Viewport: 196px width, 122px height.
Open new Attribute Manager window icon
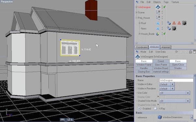pyautogui.click(x=194, y=52)
